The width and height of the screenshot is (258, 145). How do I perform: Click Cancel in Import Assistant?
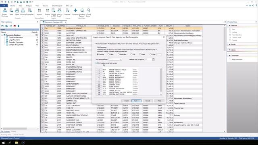click(x=148, y=101)
